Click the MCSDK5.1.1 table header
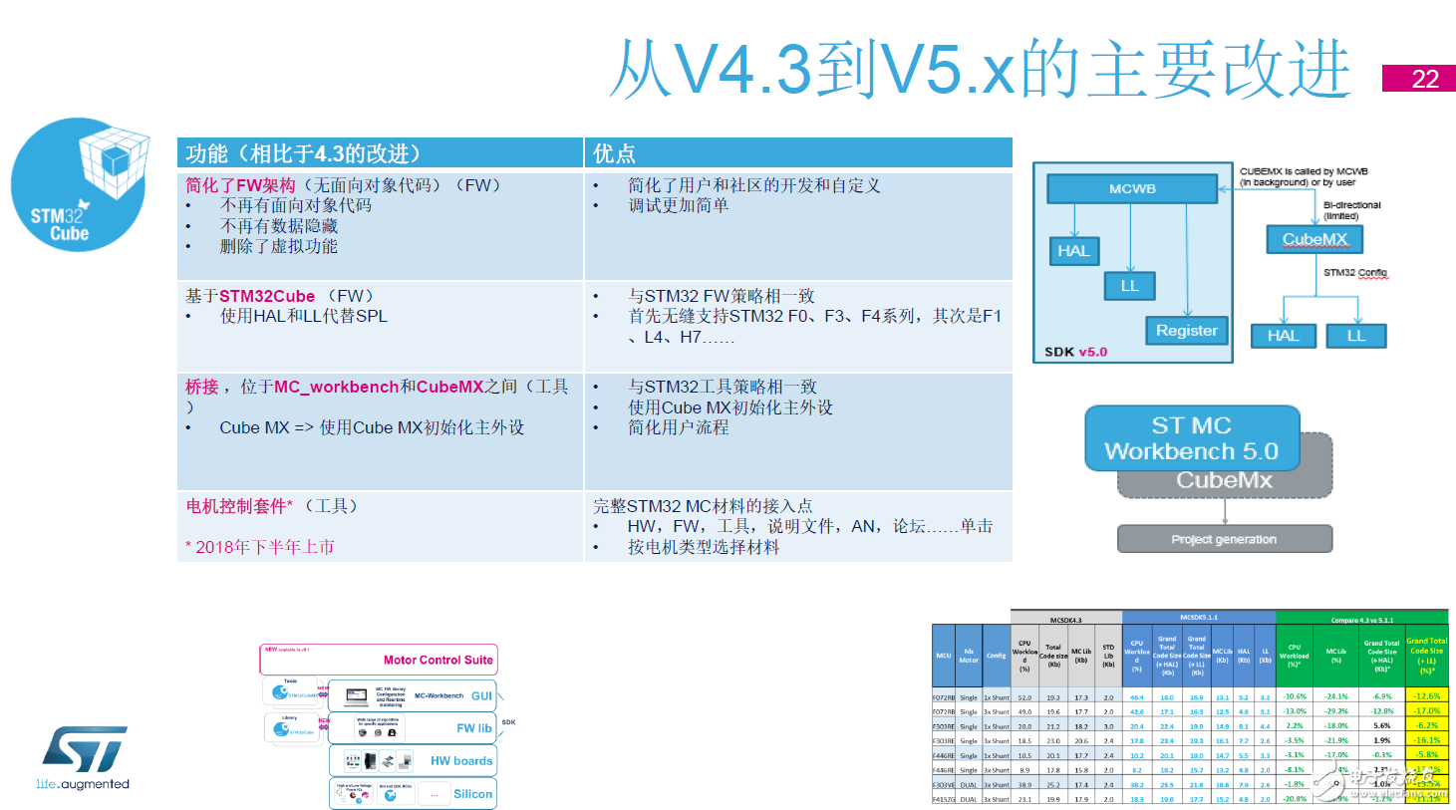This screenshot has height=810, width=1456. (1199, 618)
